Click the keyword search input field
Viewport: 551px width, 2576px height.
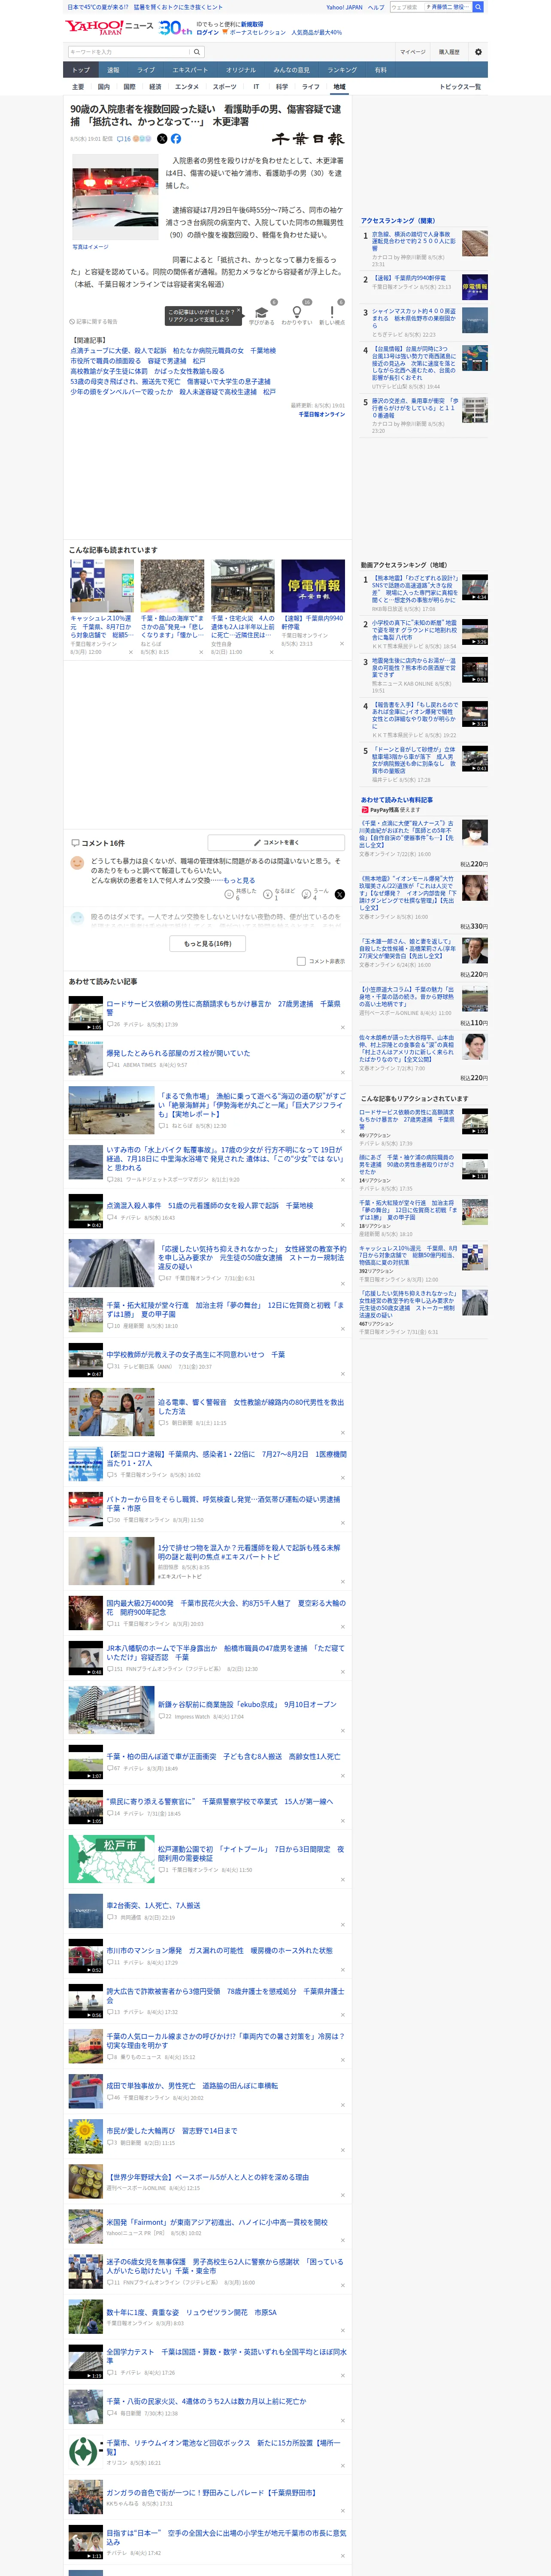[129, 52]
